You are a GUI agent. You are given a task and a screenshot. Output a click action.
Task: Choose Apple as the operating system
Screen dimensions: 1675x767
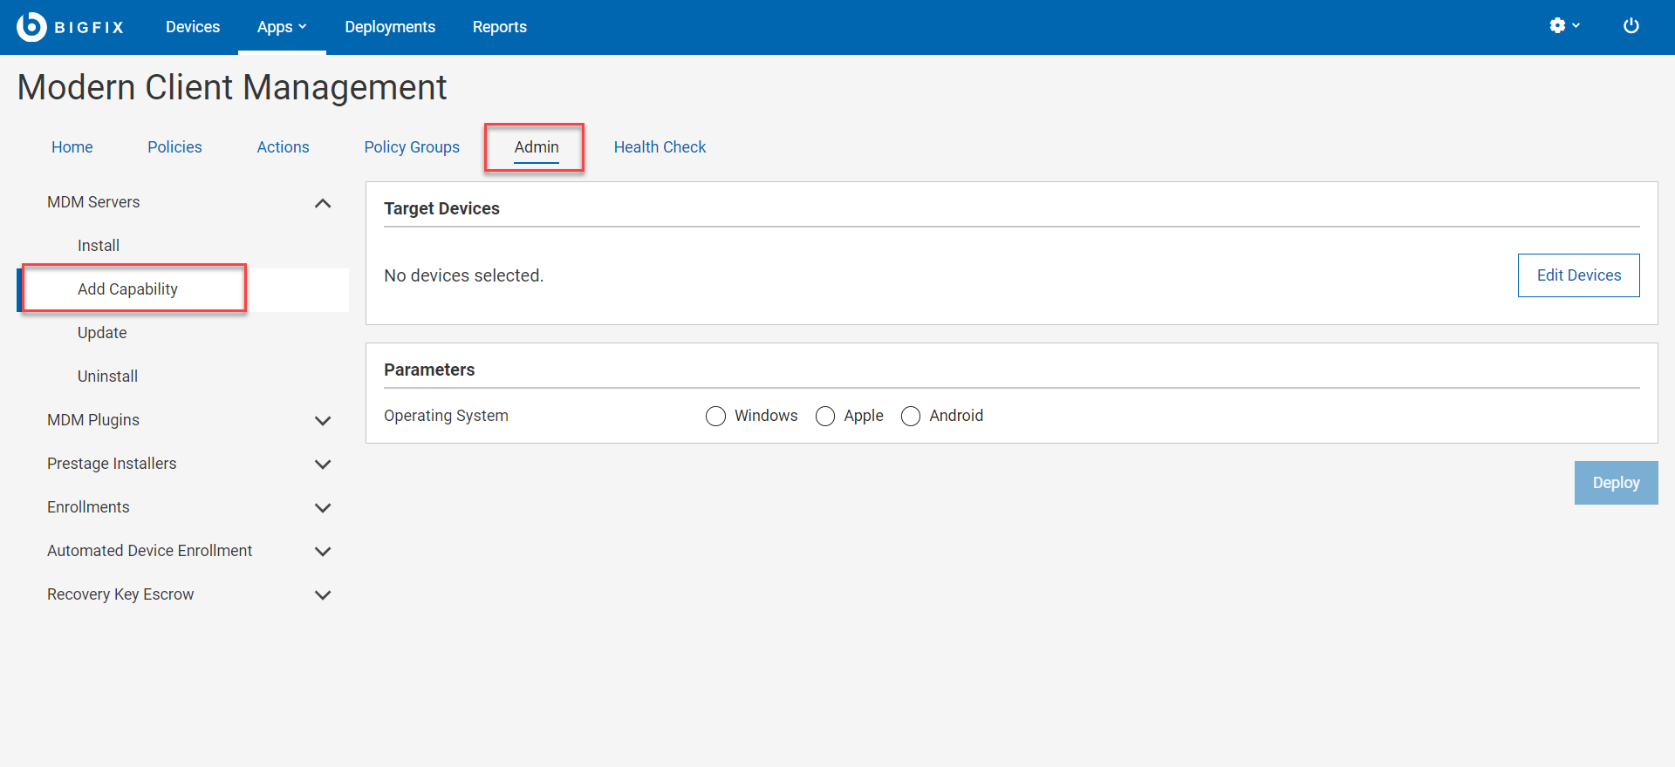point(825,417)
